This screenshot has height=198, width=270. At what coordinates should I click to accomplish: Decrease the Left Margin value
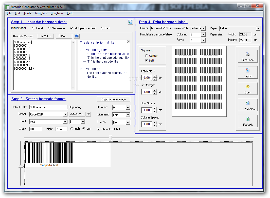coord(155,93)
